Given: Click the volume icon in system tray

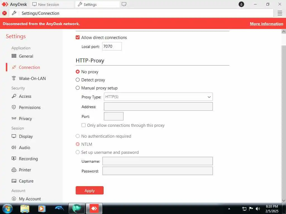Looking at the screenshot, I should tap(258, 208).
